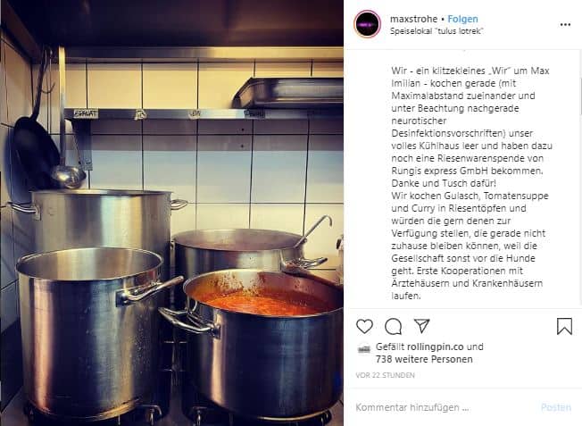Image resolution: width=582 pixels, height=426 pixels.
Task: Save post with bookmark icon
Action: click(564, 327)
